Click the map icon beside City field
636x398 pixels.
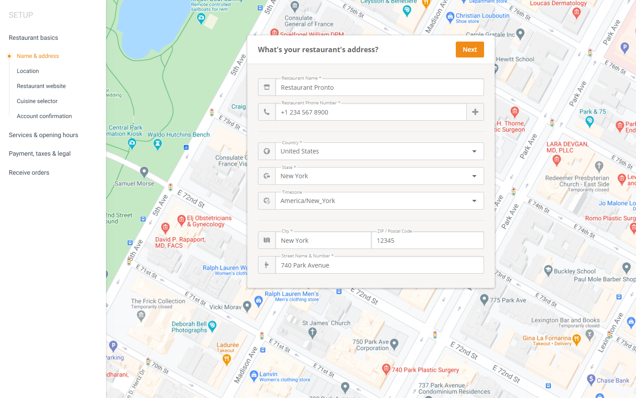(267, 240)
